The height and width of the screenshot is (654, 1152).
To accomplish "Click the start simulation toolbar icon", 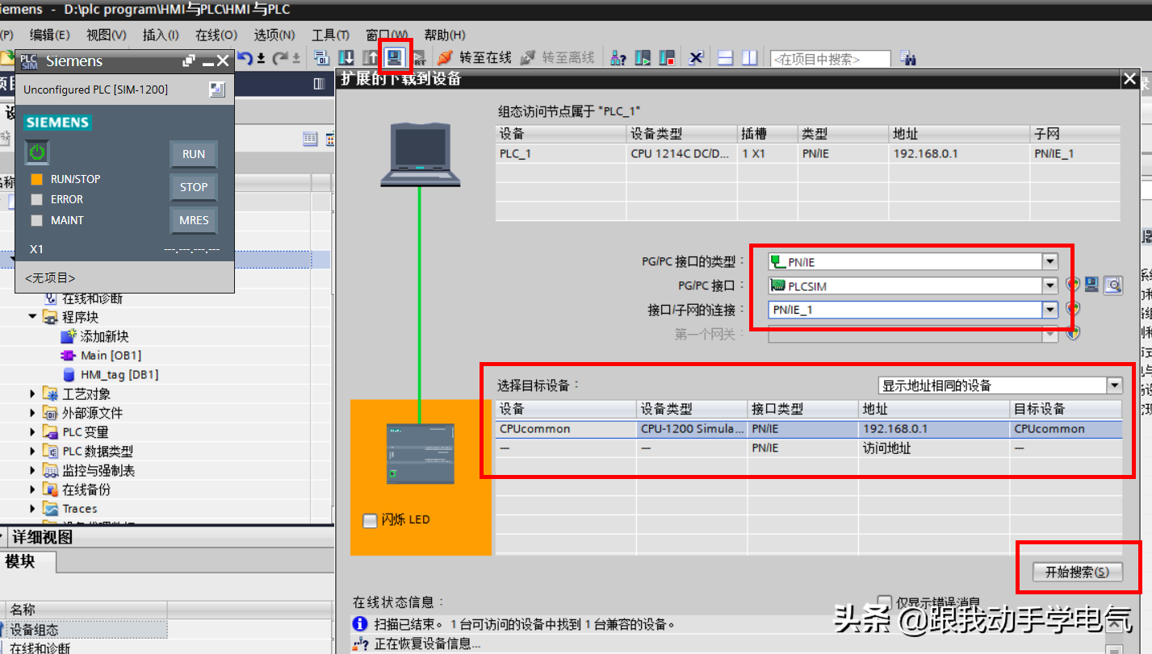I will click(394, 57).
